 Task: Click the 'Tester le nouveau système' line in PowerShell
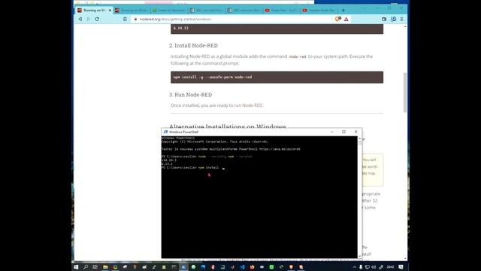231,149
